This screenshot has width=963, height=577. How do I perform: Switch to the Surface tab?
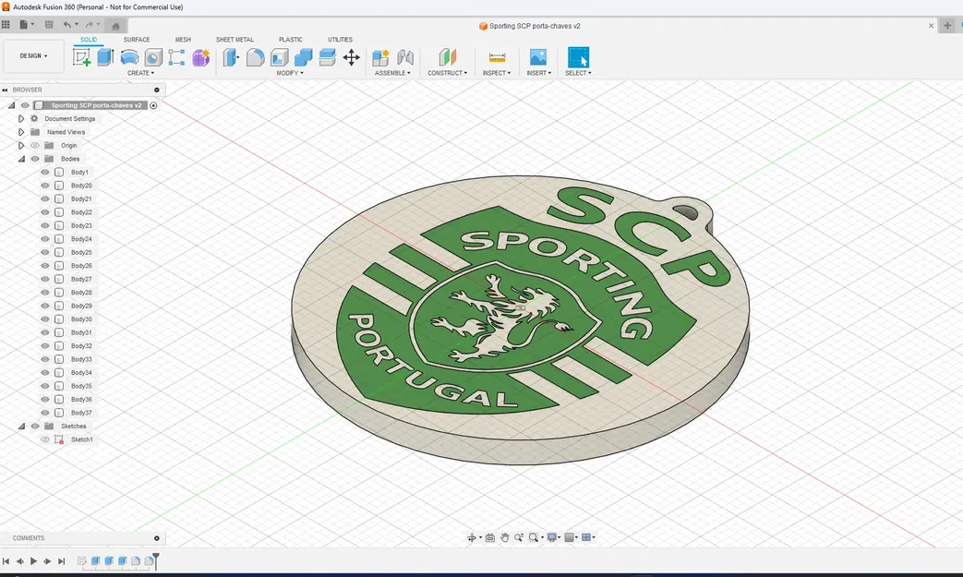point(137,40)
